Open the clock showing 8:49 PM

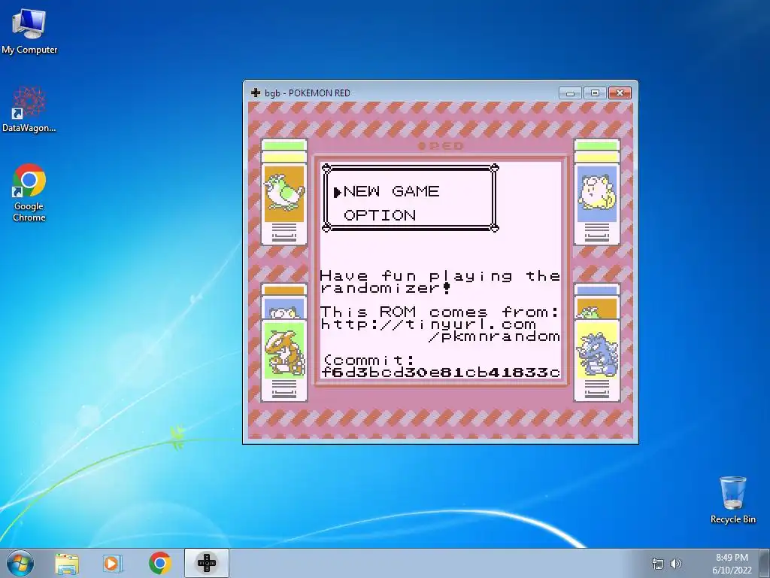732,564
